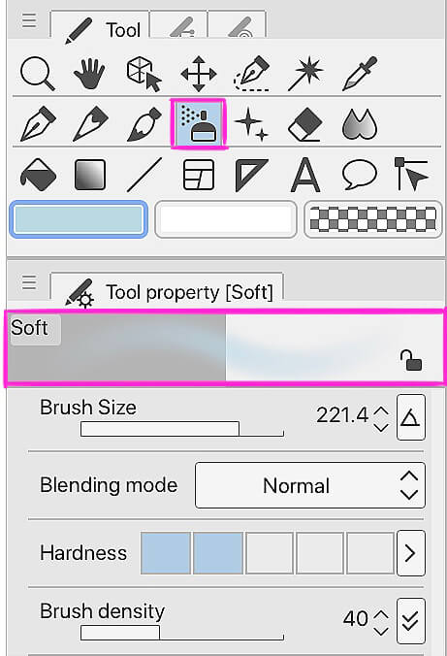This screenshot has height=656, width=447.
Task: Expand the Hardness settings arrow
Action: pyautogui.click(x=410, y=553)
